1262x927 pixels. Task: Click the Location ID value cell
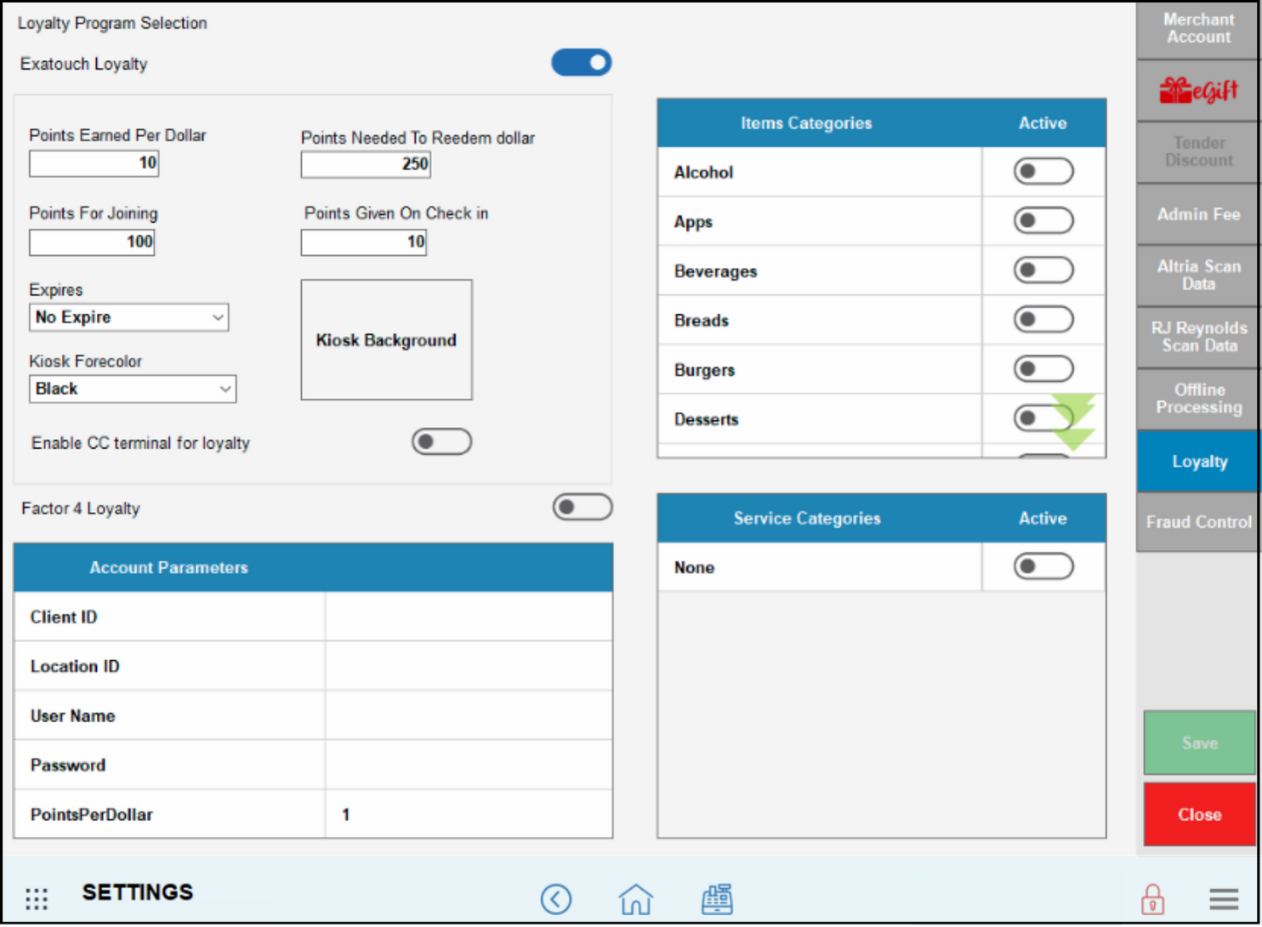[469, 666]
